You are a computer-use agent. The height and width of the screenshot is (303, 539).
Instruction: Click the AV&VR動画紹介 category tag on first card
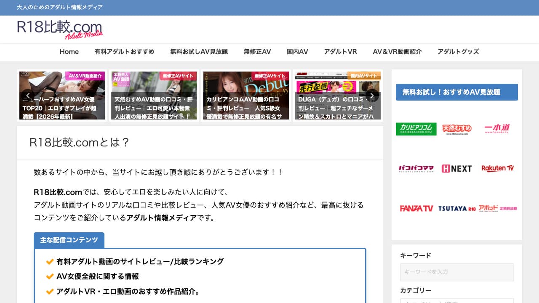pos(85,76)
